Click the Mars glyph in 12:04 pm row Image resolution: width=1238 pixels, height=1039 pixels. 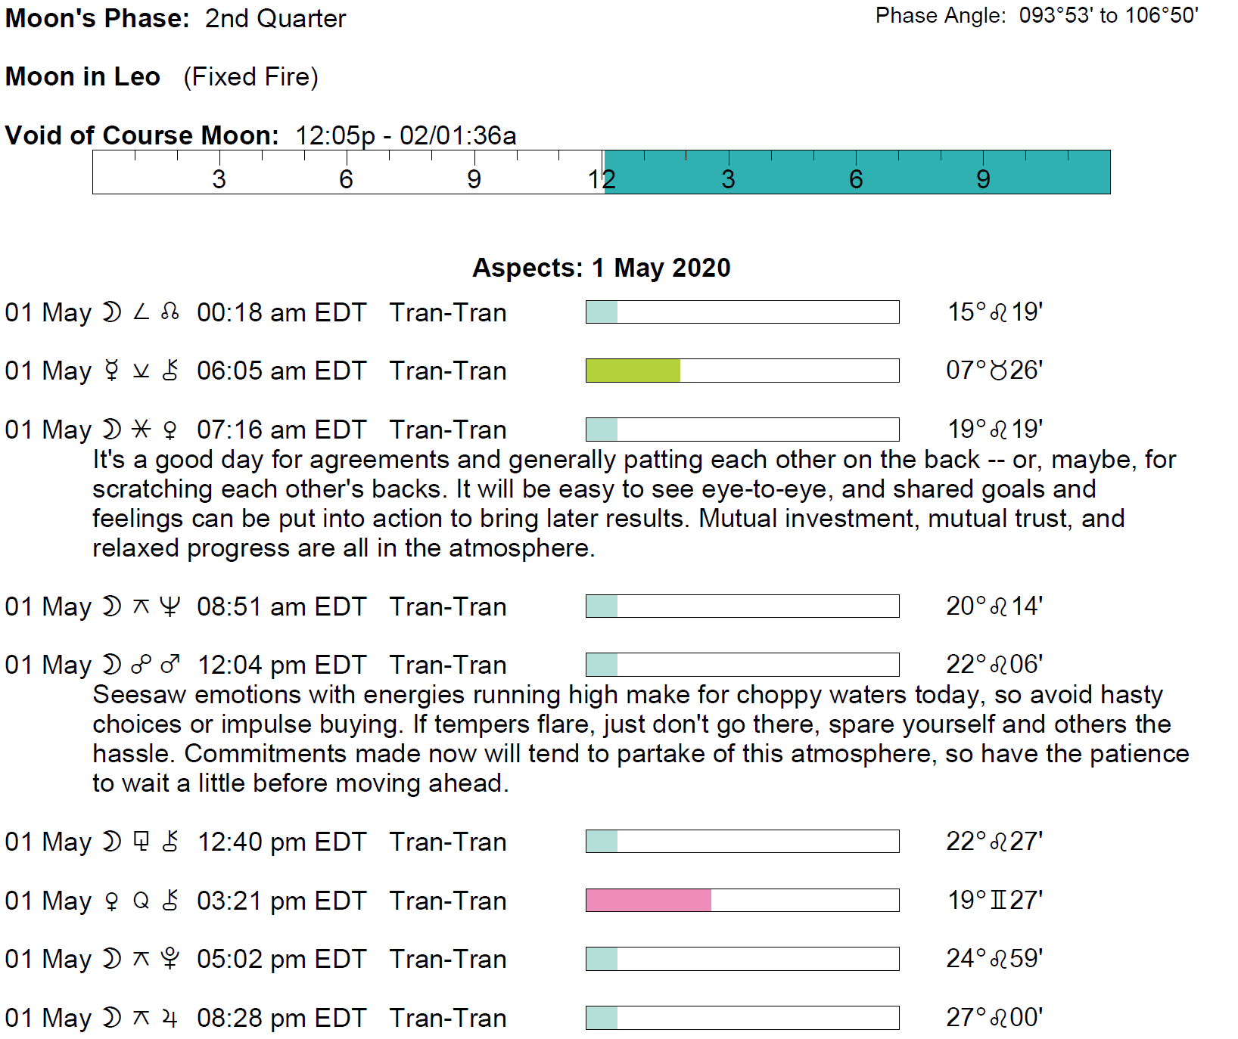[170, 664]
